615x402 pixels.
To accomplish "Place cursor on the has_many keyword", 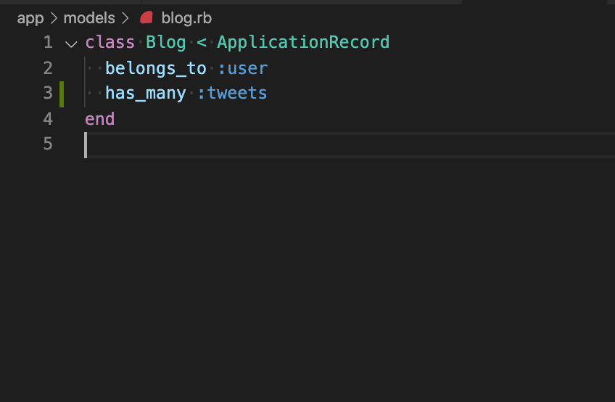I will tap(146, 94).
